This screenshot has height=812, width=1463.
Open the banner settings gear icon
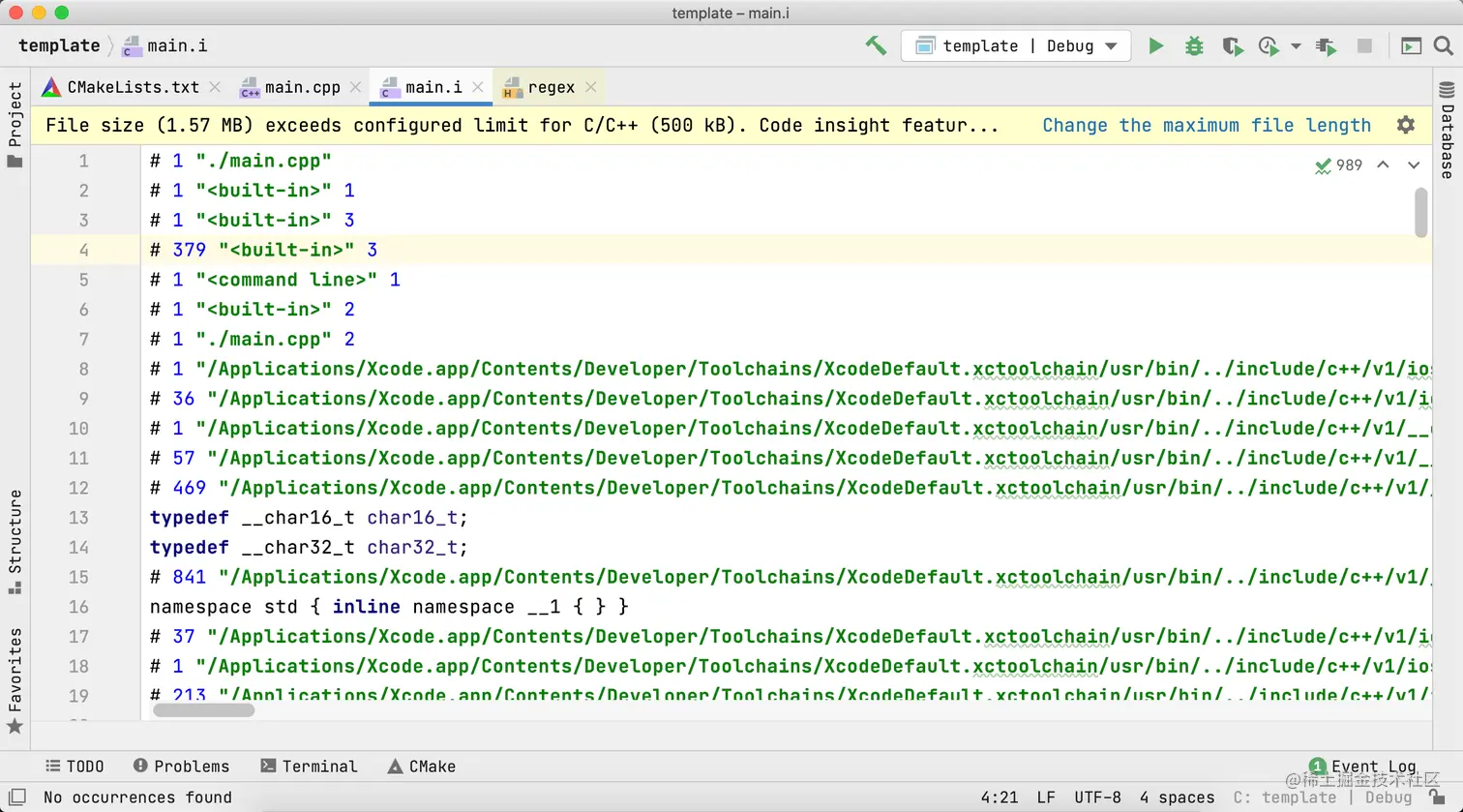[x=1406, y=125]
